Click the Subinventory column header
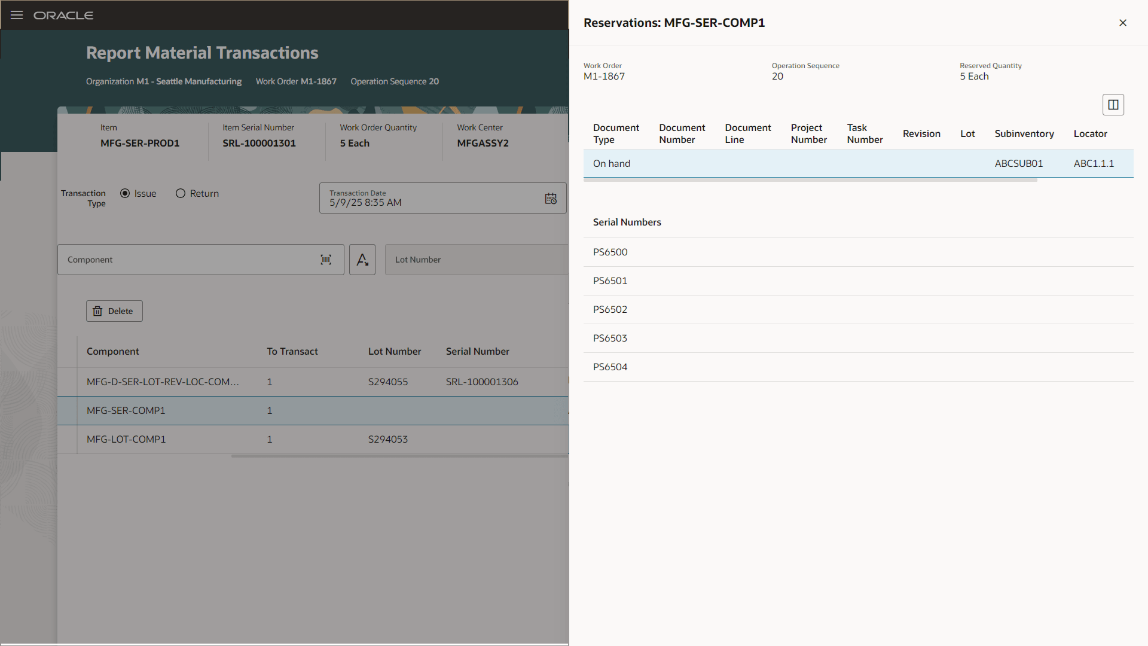 click(x=1024, y=133)
